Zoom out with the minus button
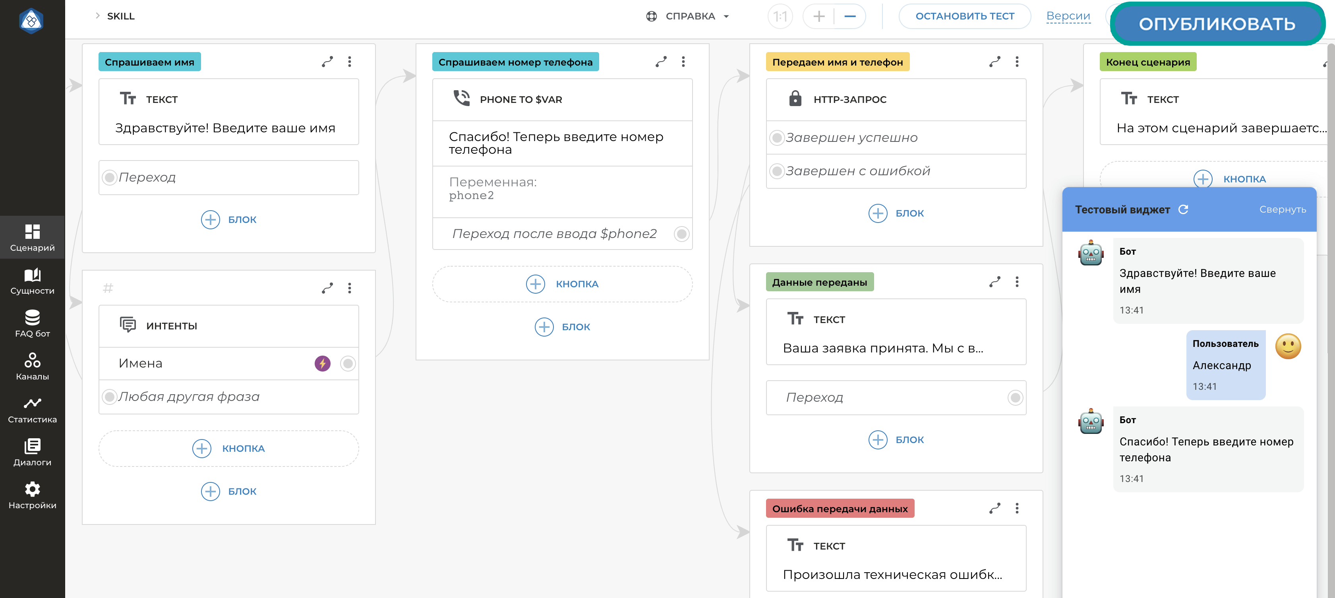The height and width of the screenshot is (598, 1335). [x=849, y=16]
